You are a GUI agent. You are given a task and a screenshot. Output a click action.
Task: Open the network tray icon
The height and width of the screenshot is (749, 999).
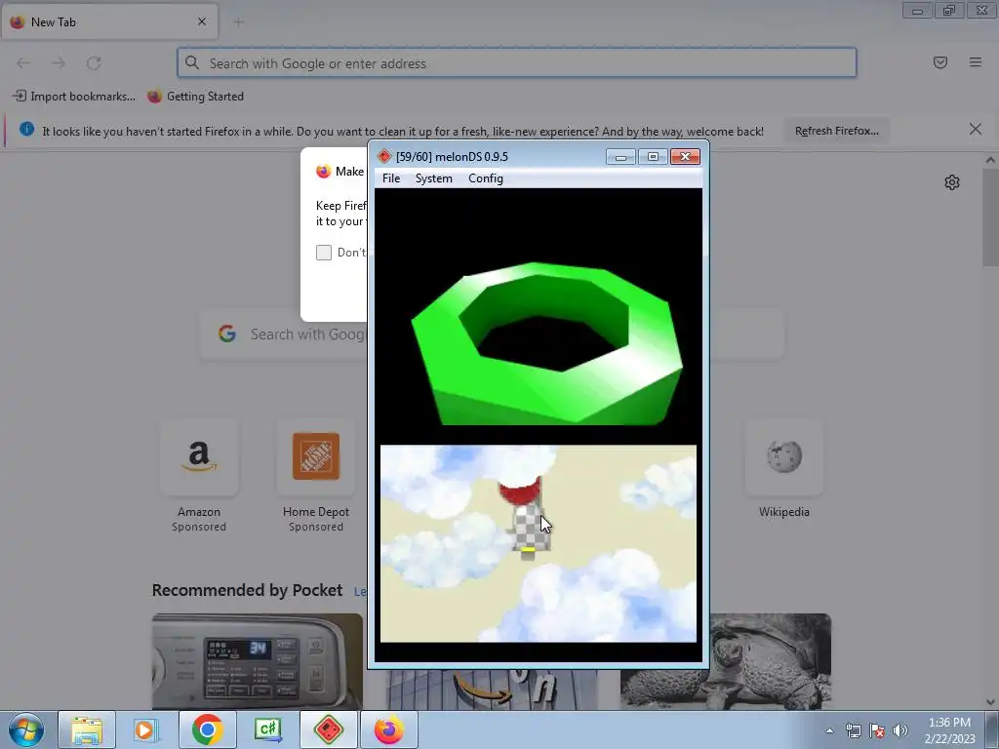[x=853, y=730]
